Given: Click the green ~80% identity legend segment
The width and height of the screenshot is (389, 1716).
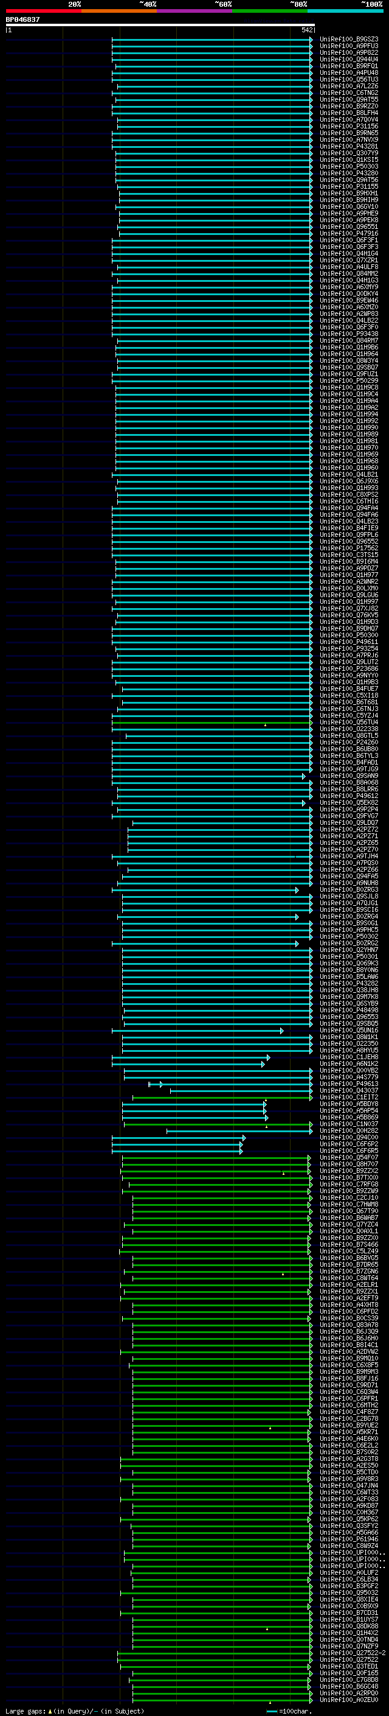Looking at the screenshot, I should point(270,11).
